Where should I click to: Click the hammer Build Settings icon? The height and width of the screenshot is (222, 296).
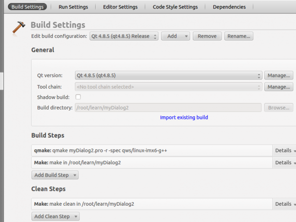(19, 29)
